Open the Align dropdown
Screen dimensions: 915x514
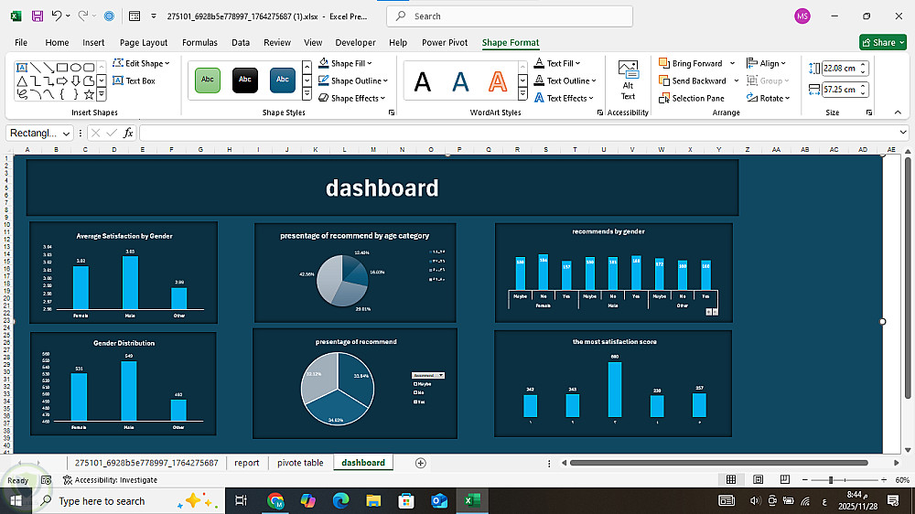(766, 63)
